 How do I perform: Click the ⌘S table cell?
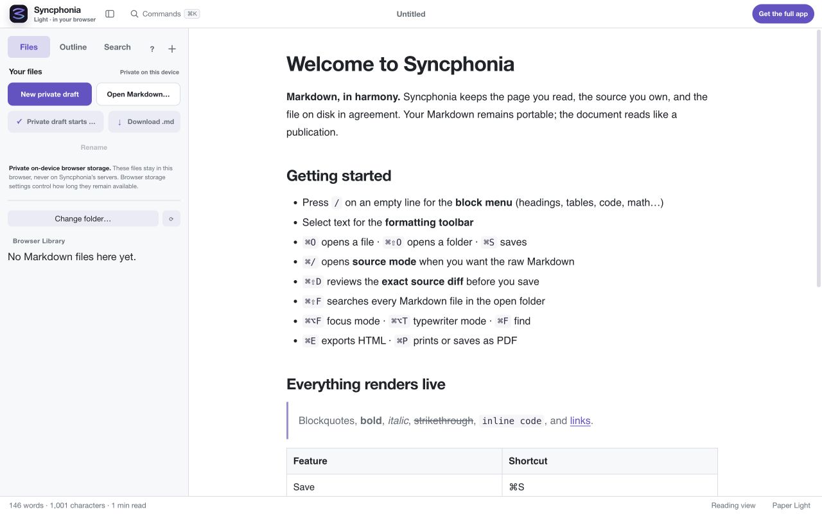tap(609, 486)
